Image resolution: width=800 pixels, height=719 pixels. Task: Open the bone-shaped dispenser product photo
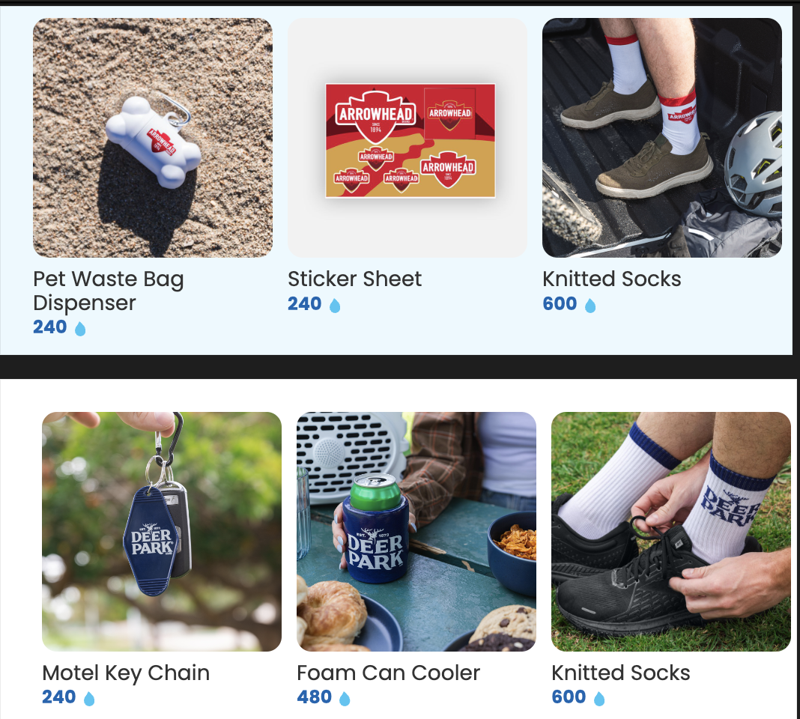[x=153, y=138]
